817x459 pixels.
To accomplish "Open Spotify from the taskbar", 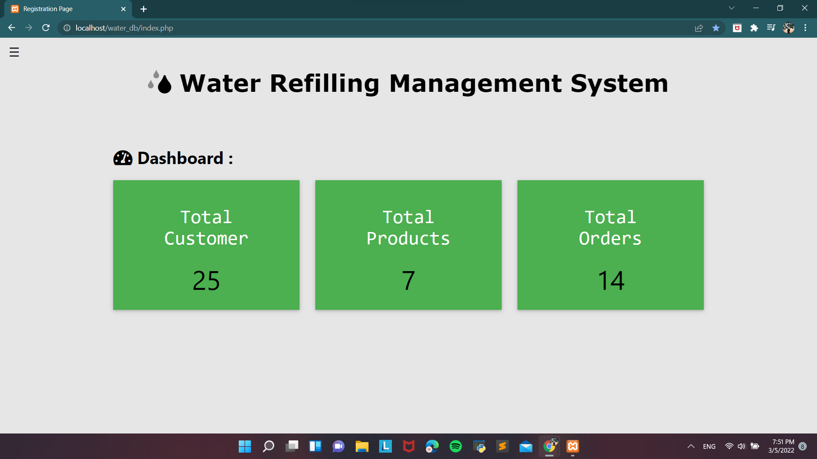I will pos(455,446).
